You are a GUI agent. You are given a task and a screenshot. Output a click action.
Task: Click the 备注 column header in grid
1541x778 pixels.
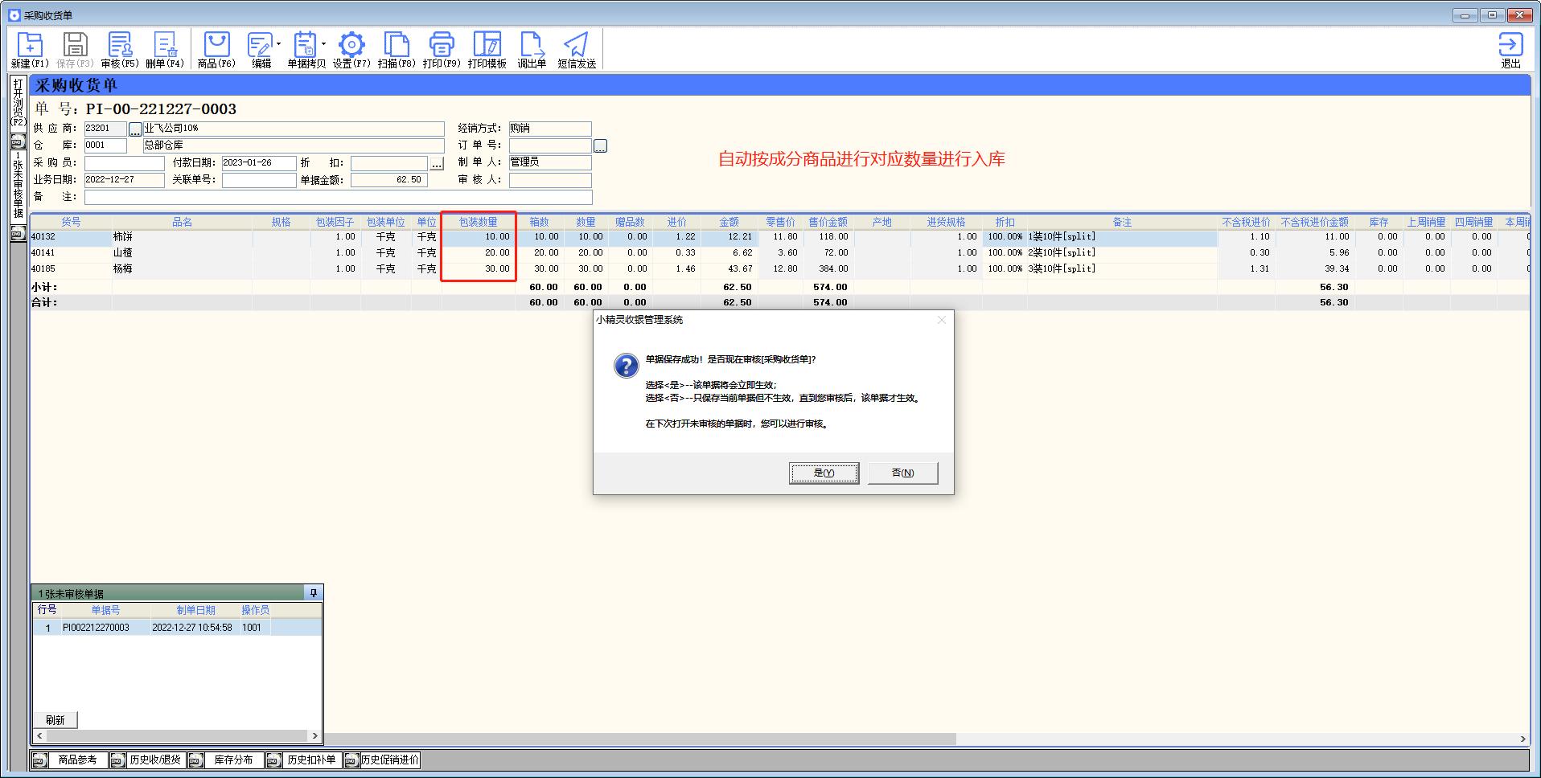tap(1122, 222)
